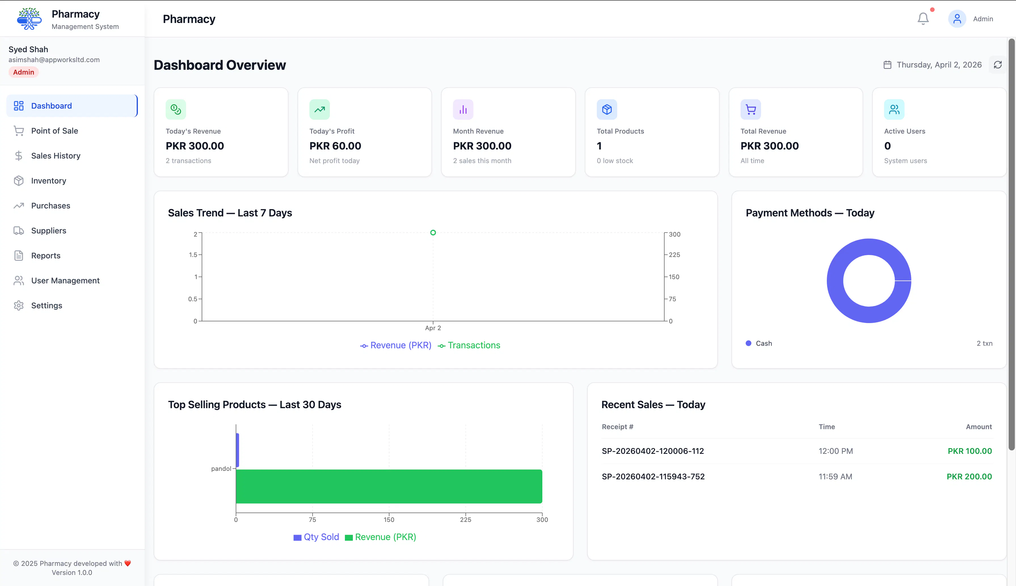Click the Today's Revenue coins icon
Viewport: 1016px width, 586px height.
[x=176, y=109]
